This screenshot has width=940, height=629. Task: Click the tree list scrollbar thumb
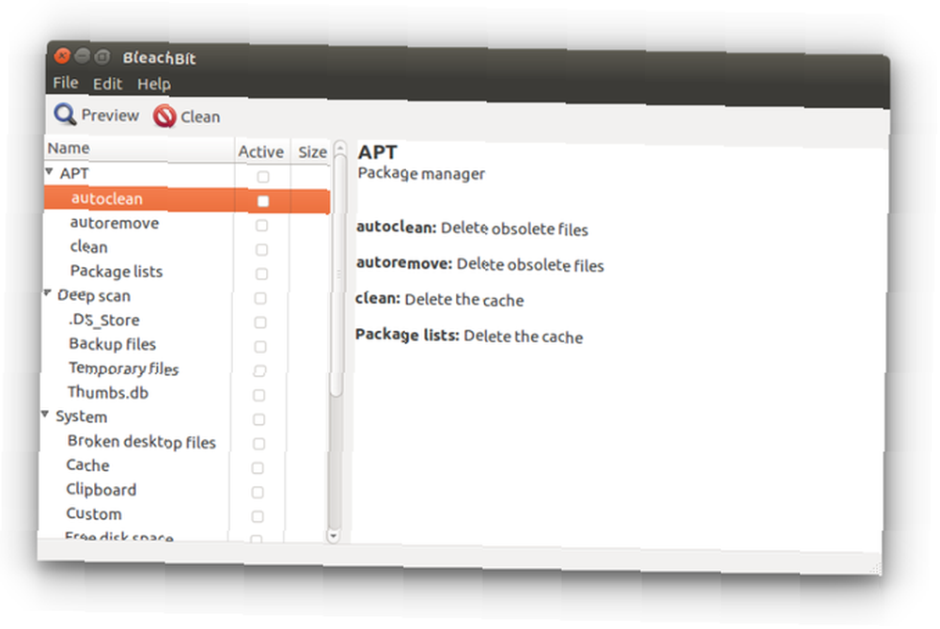pos(338,275)
